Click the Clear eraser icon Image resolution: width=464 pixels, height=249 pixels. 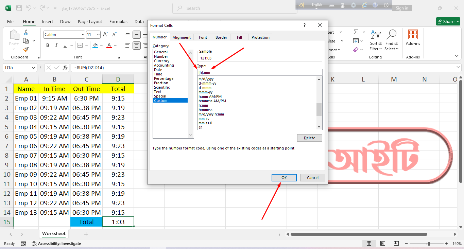click(x=356, y=50)
